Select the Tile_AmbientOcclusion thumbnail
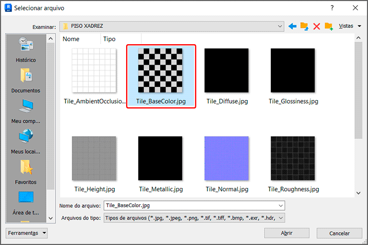 [94, 70]
